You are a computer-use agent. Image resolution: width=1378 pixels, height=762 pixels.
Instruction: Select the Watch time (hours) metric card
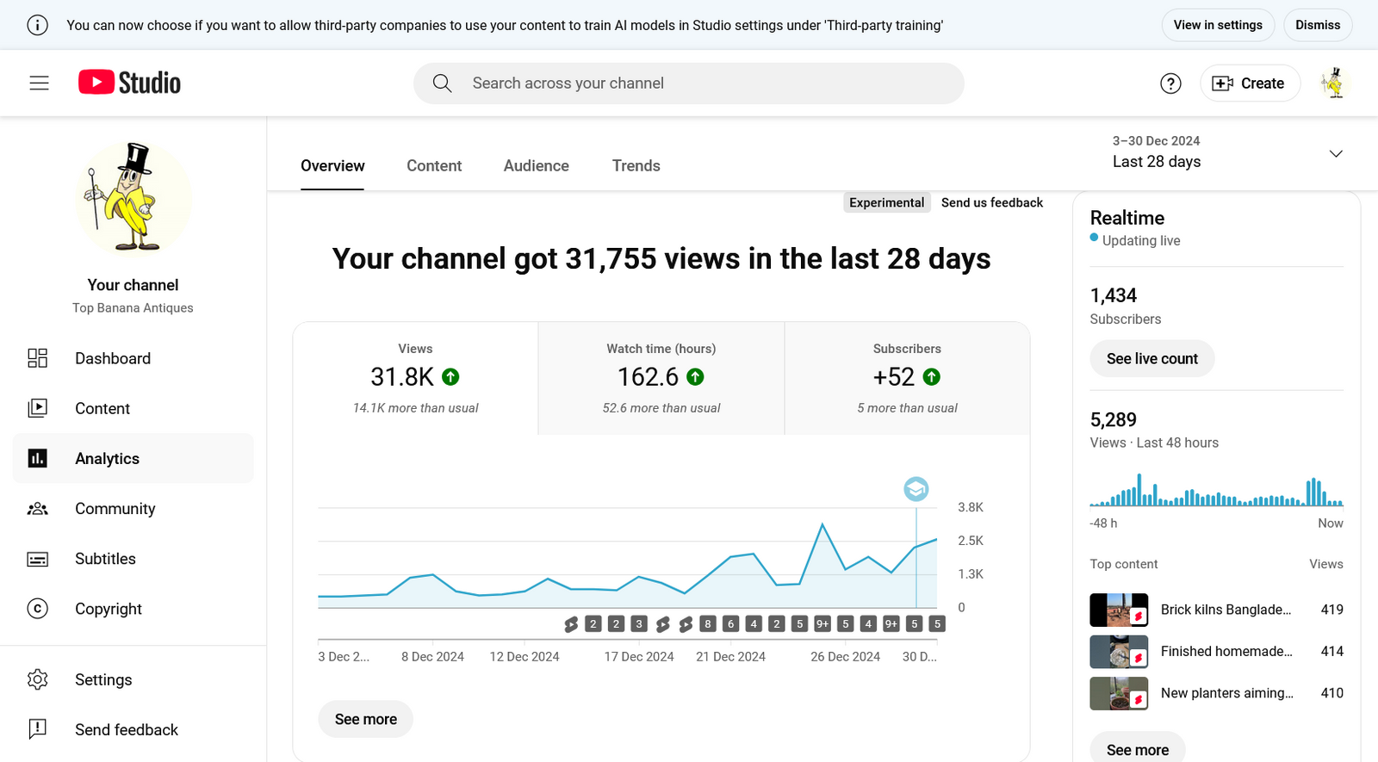661,378
